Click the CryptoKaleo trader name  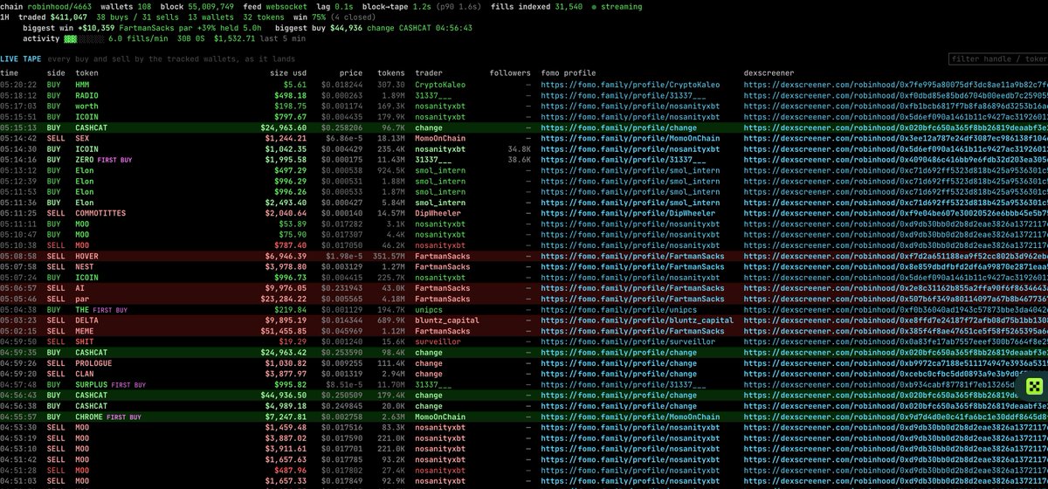click(x=442, y=85)
